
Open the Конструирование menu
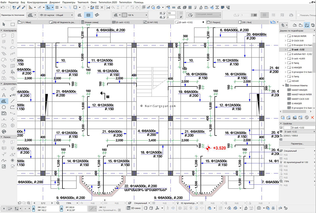(x=37, y=2)
